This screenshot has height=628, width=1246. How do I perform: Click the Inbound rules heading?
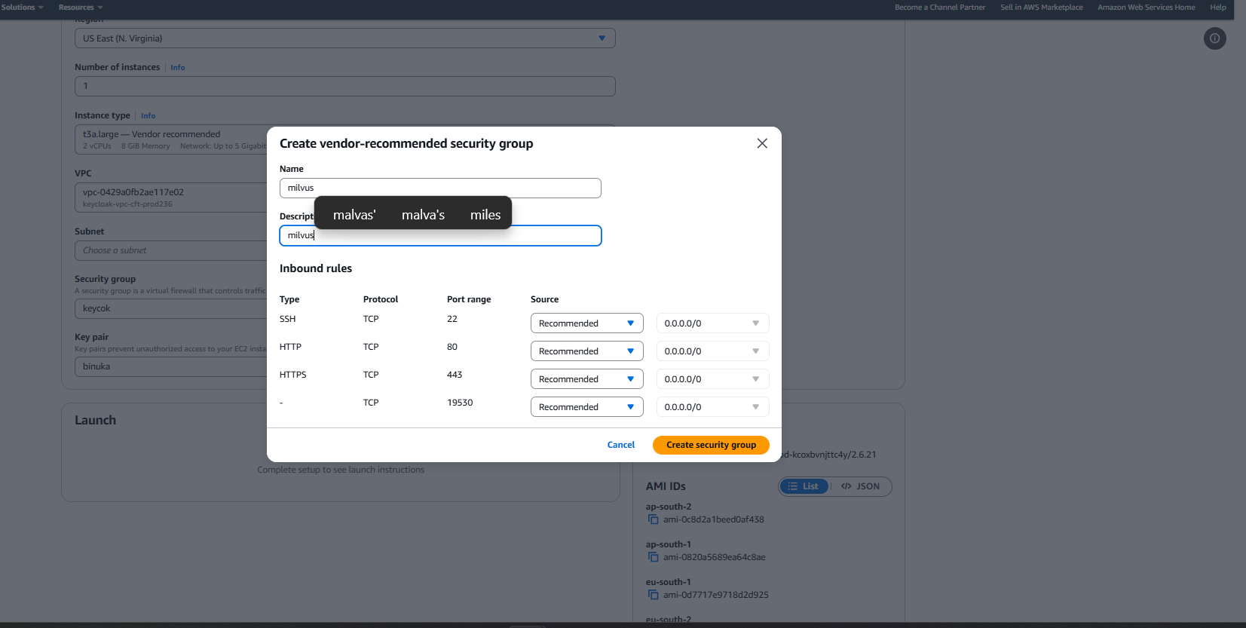coord(316,268)
